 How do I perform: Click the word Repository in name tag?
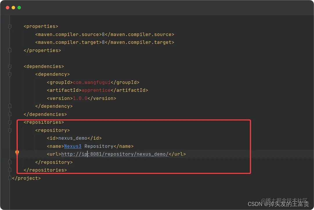(99, 146)
